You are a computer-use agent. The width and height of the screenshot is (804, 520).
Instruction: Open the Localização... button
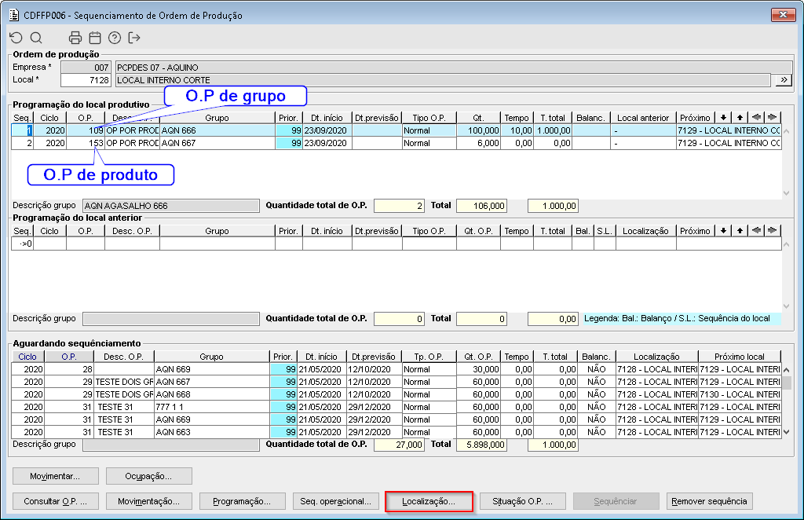click(x=429, y=501)
